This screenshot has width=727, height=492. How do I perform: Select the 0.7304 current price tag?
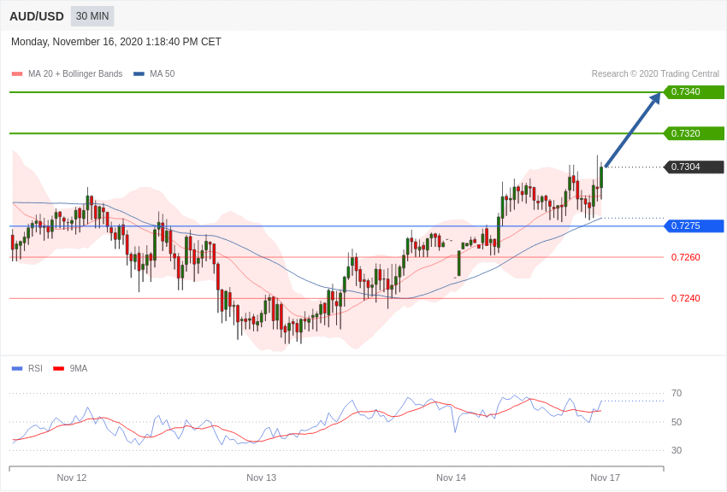coord(694,167)
